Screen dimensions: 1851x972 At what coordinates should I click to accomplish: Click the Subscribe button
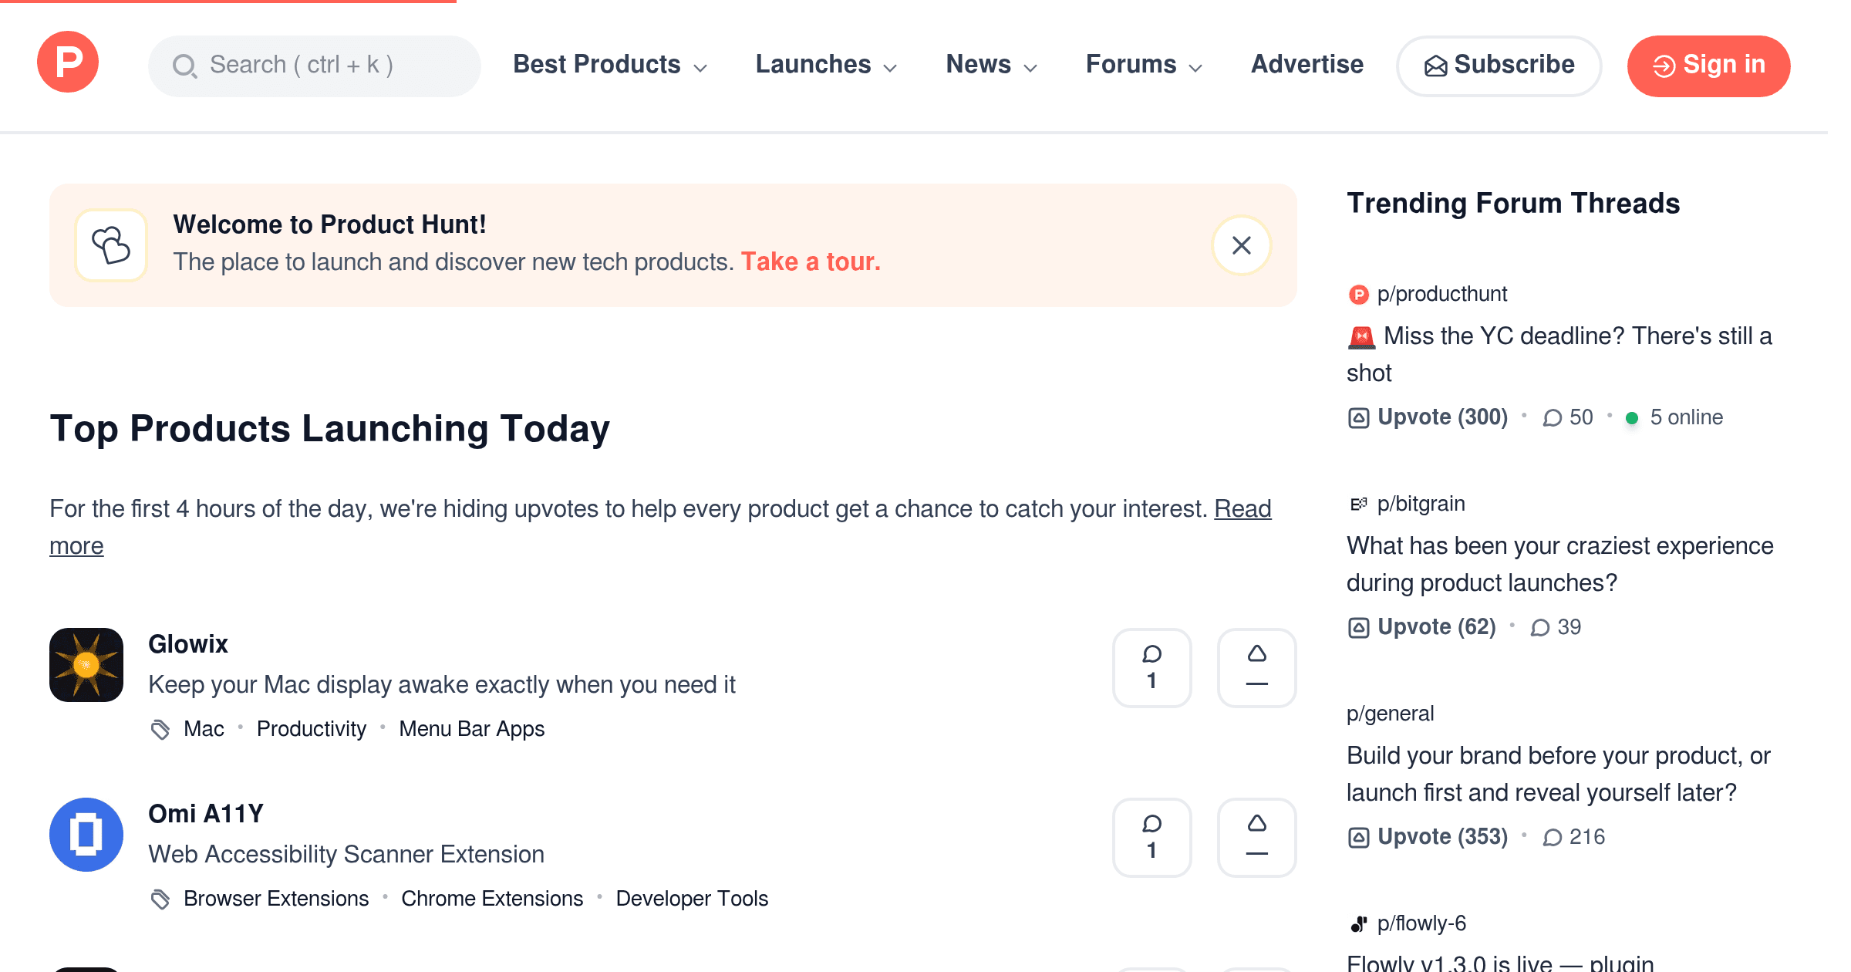(x=1499, y=66)
